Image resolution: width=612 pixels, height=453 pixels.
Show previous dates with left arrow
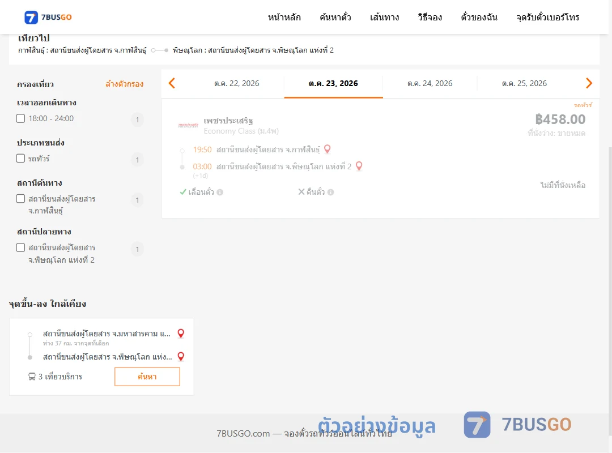coord(172,83)
